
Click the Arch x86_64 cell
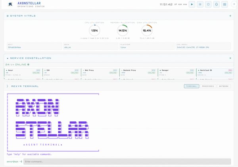[90, 46]
